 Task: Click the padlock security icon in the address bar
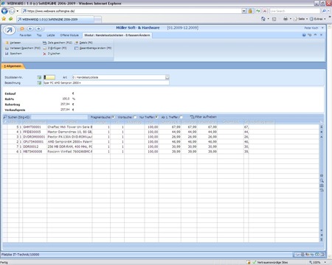(x=250, y=11)
